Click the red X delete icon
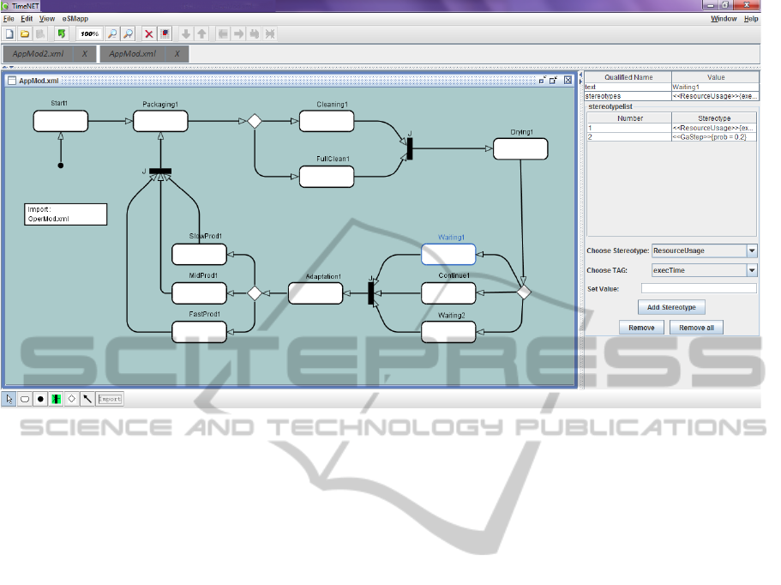Image resolution: width=781 pixels, height=585 pixels. click(148, 33)
